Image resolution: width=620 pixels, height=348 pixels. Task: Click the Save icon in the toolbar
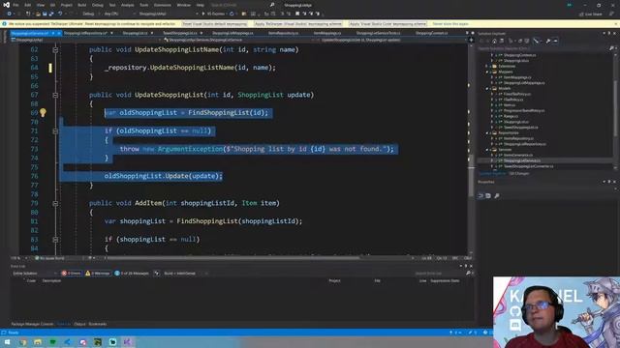click(45, 14)
